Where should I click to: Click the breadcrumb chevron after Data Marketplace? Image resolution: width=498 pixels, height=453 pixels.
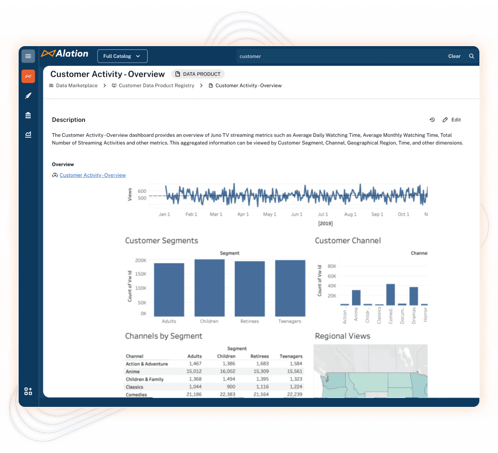(x=104, y=86)
